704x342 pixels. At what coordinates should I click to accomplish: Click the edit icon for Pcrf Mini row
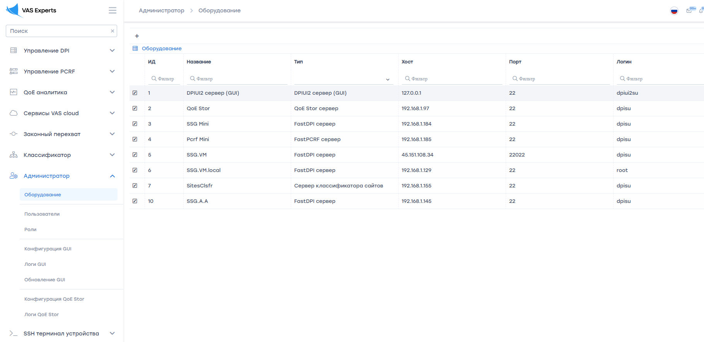[135, 139]
